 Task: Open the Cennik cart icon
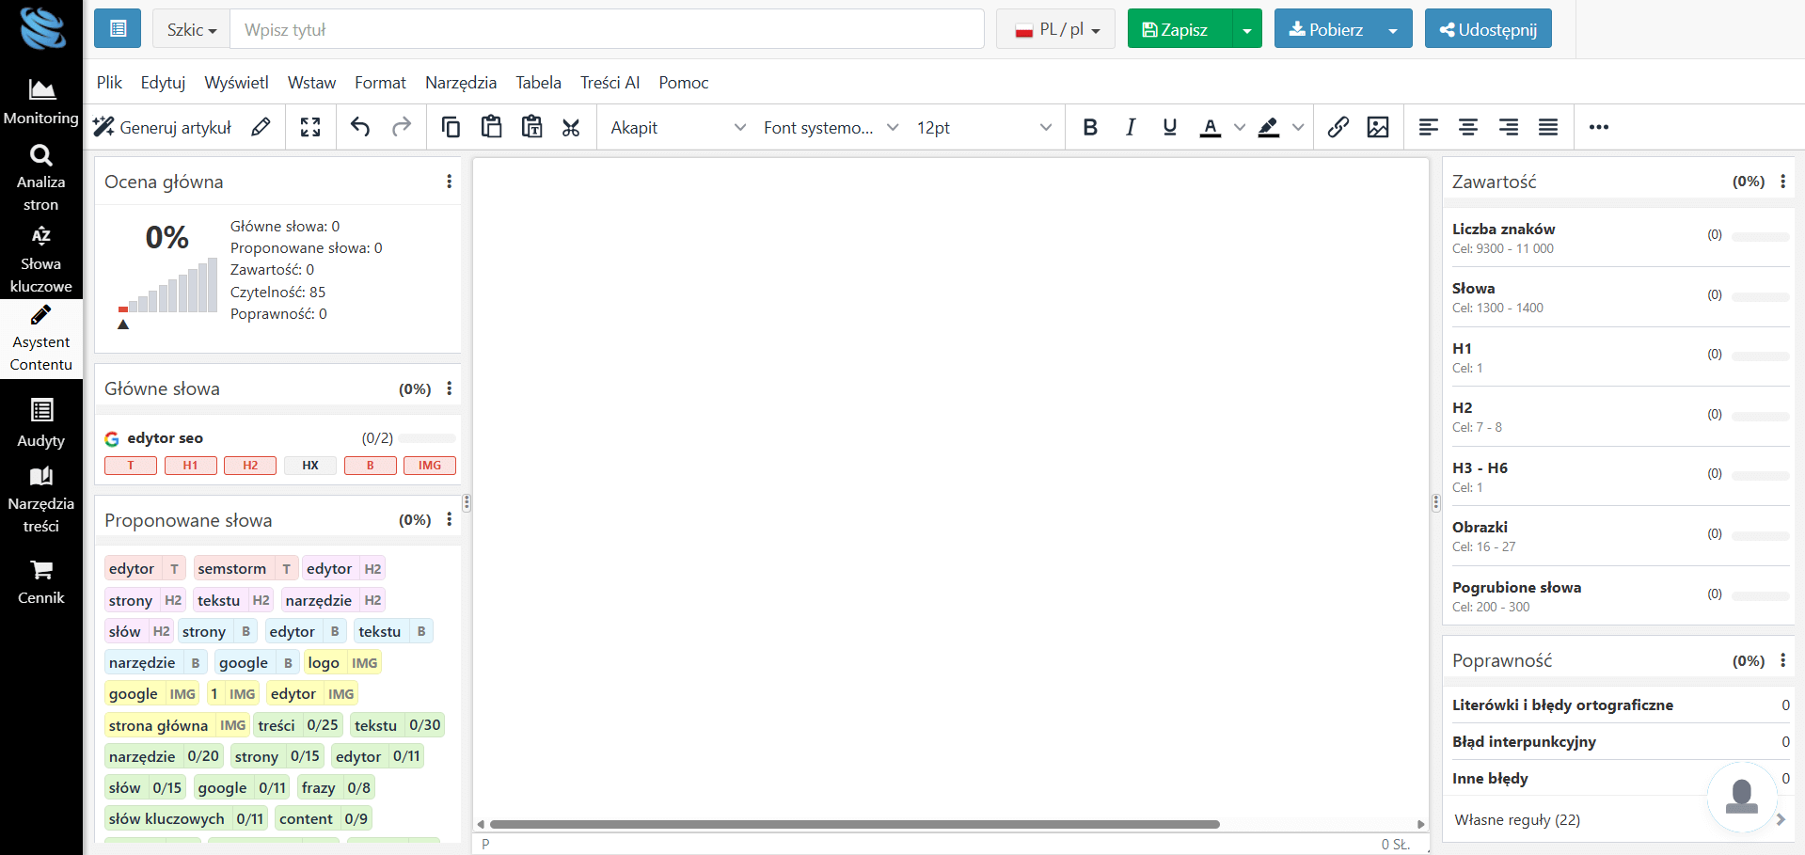[41, 581]
